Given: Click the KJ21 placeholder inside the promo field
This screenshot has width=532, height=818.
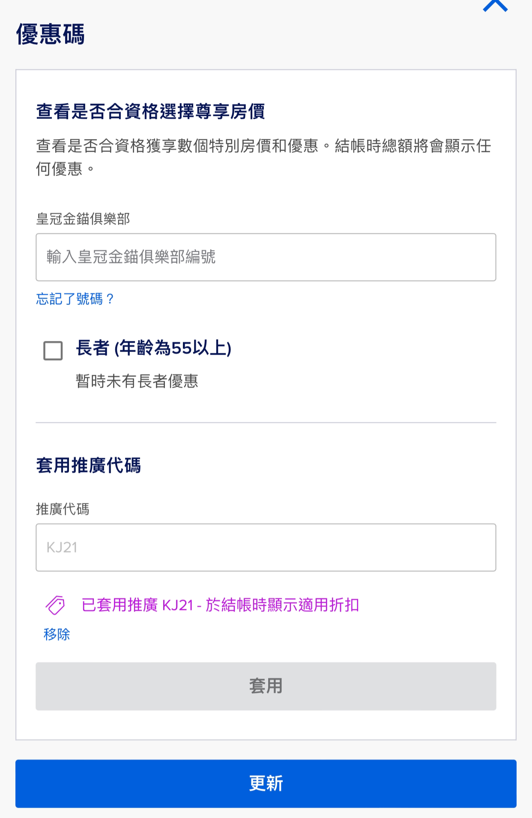Looking at the screenshot, I should click(62, 547).
